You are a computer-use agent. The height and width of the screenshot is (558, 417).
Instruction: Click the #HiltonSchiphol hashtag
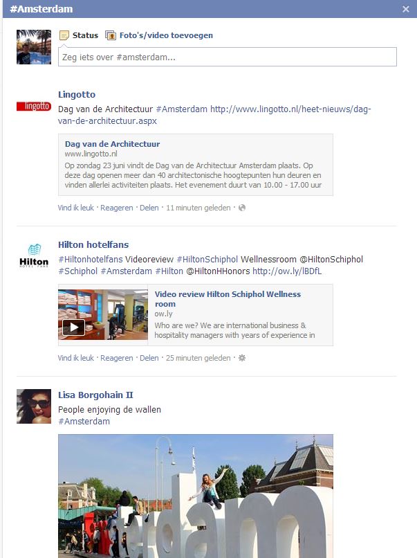207,260
